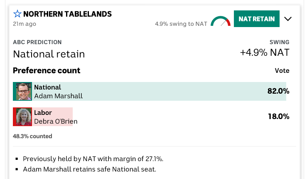Click the "48.3% counted" label
The image size is (307, 179).
pyautogui.click(x=32, y=136)
